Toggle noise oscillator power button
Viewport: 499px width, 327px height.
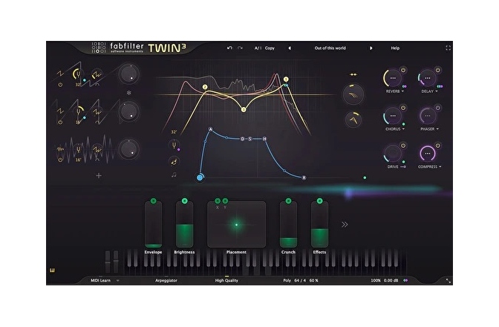[x=60, y=160]
